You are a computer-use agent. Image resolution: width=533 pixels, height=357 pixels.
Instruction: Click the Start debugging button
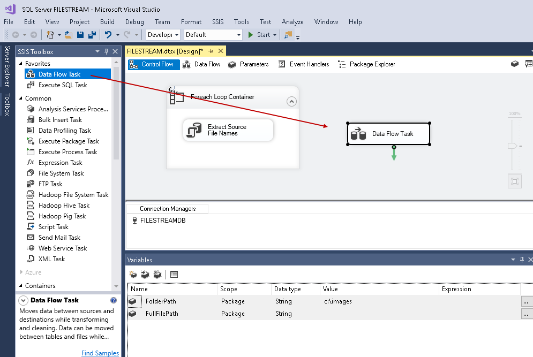tap(259, 35)
